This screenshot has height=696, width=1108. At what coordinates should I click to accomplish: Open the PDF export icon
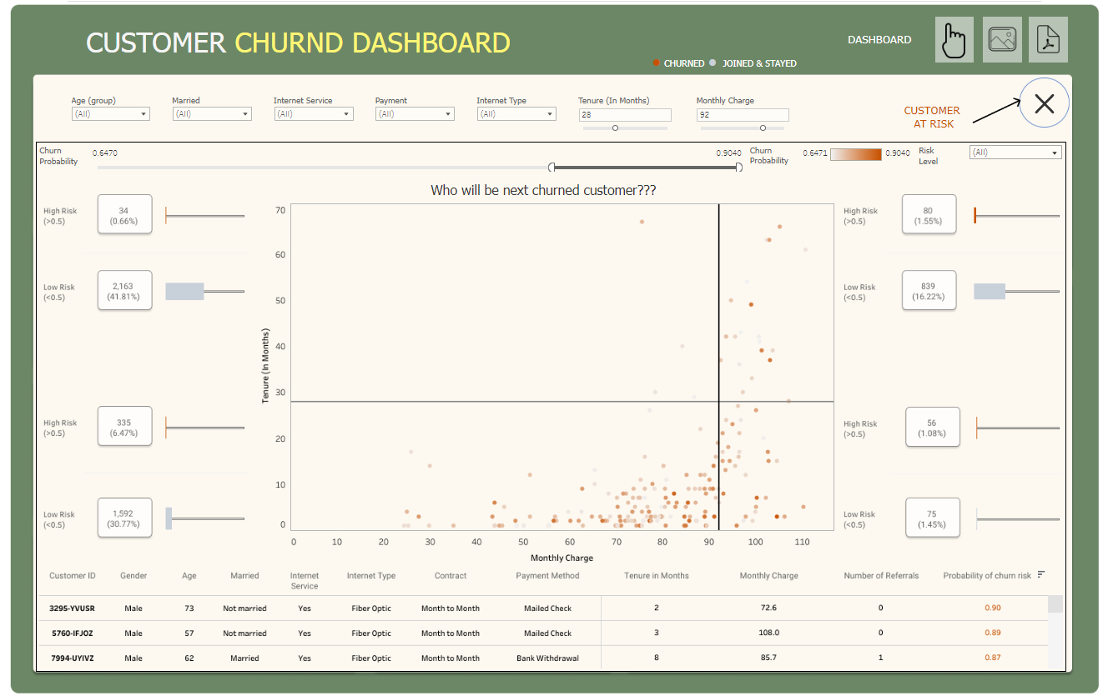coord(1048,39)
